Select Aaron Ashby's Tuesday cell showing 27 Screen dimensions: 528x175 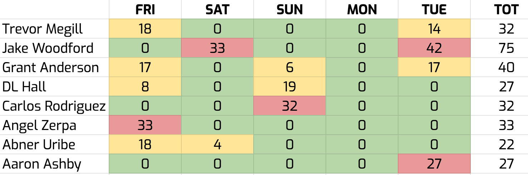(434, 164)
